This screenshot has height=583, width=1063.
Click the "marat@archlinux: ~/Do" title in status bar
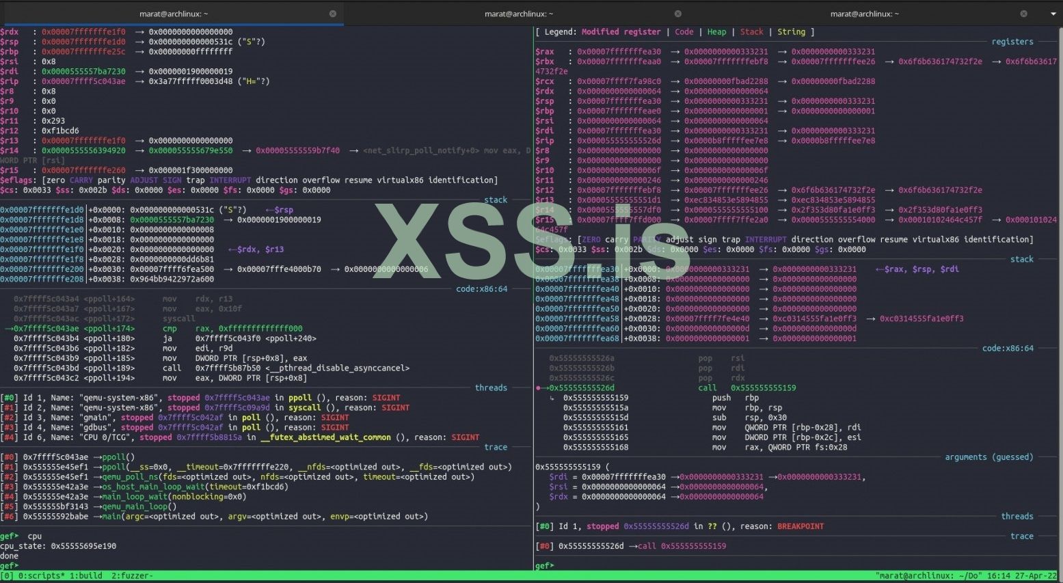tap(930, 576)
